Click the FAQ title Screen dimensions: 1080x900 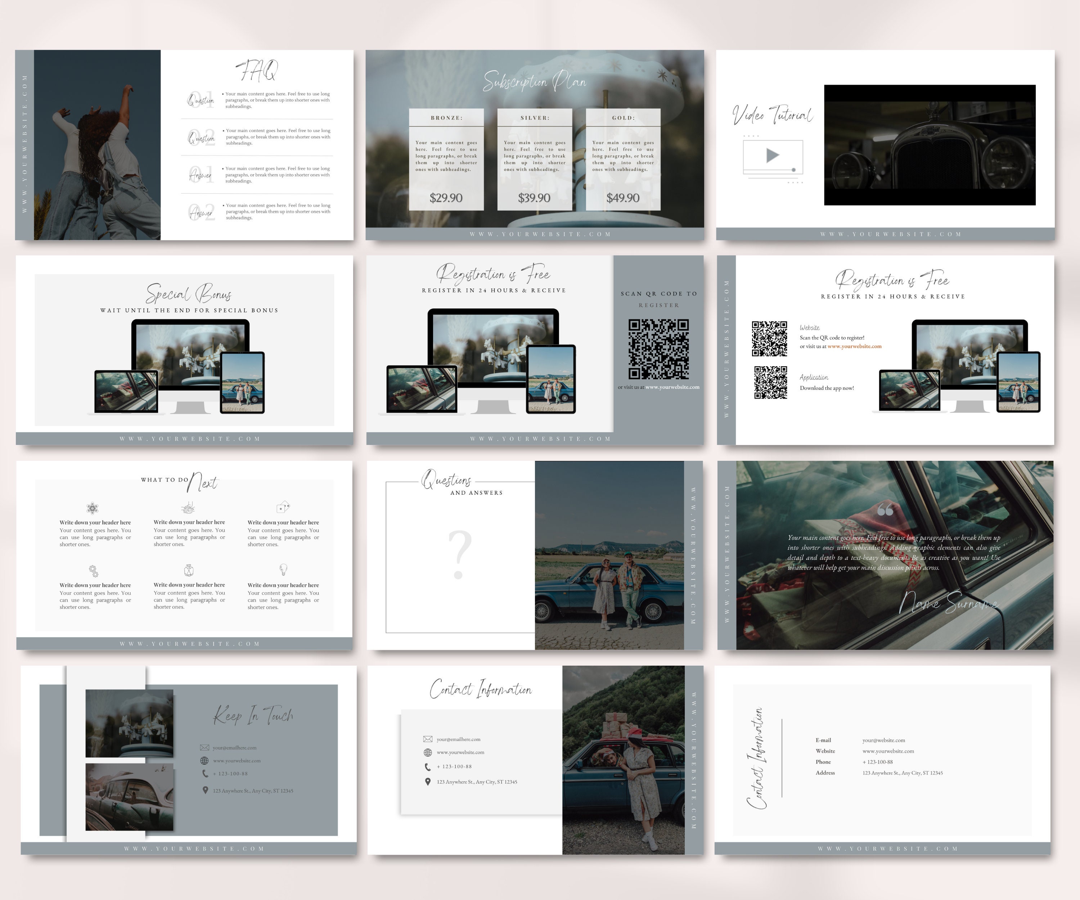coord(257,71)
